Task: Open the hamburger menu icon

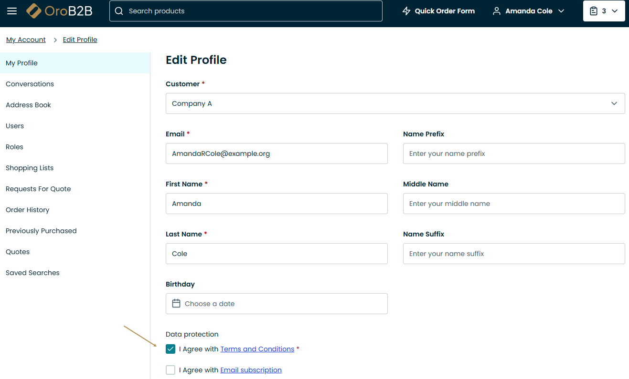Action: coord(12,11)
